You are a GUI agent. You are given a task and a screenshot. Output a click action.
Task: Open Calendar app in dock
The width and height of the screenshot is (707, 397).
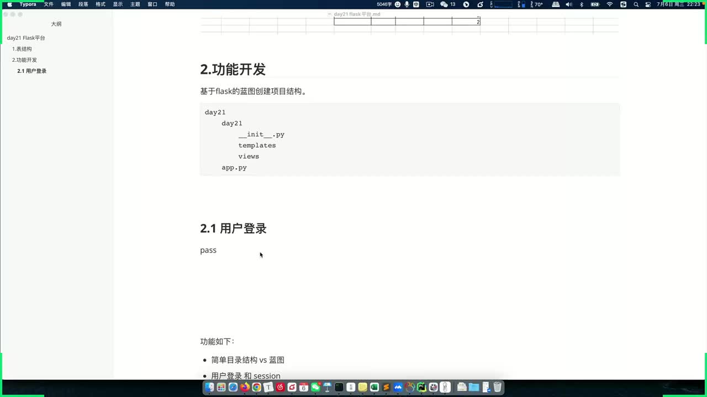click(304, 387)
